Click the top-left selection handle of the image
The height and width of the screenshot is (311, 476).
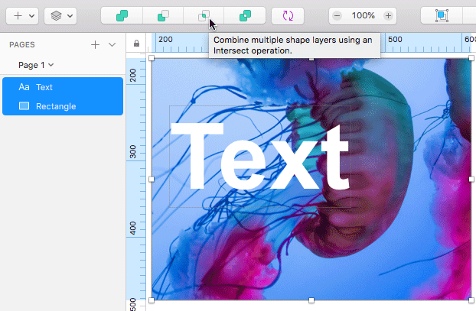152,58
